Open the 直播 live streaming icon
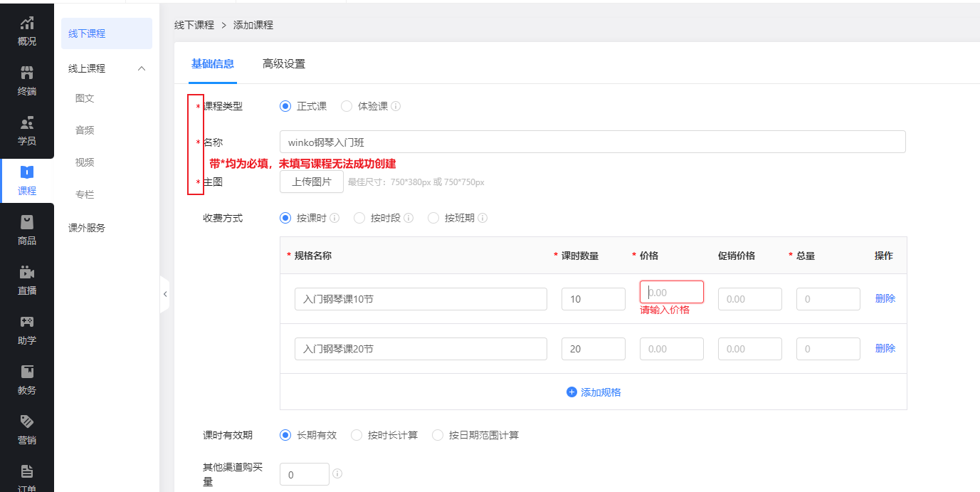Viewport: 980px width, 492px height. click(x=26, y=273)
